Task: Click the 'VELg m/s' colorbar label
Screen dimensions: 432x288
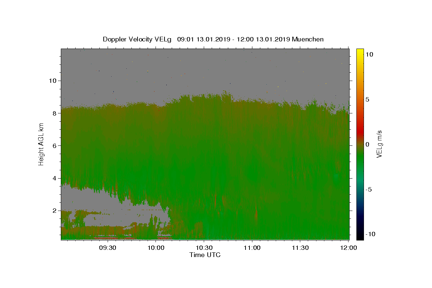Action: pyautogui.click(x=379, y=144)
